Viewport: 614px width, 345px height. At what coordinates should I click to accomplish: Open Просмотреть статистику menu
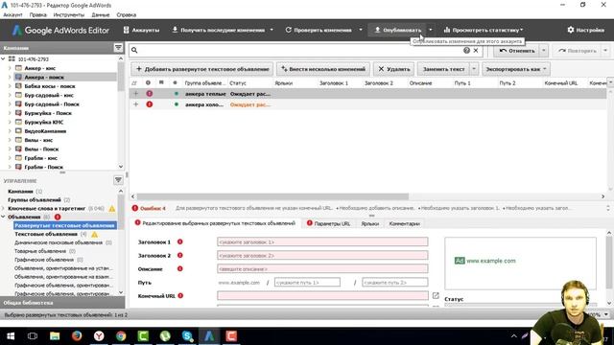coord(484,30)
